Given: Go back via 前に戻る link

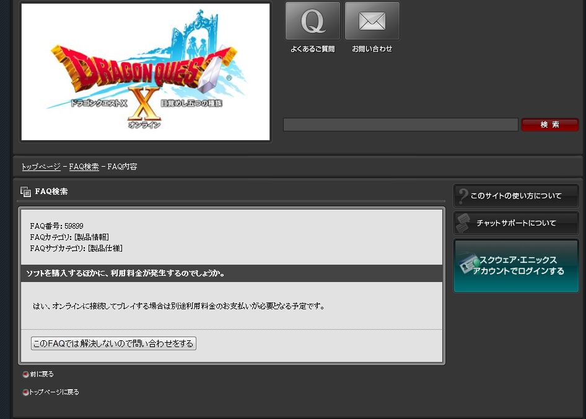Looking at the screenshot, I should (x=42, y=374).
